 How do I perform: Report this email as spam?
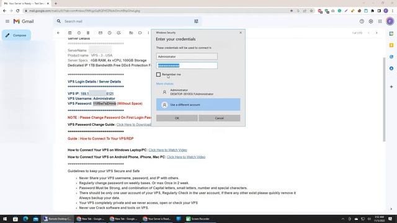click(79, 33)
